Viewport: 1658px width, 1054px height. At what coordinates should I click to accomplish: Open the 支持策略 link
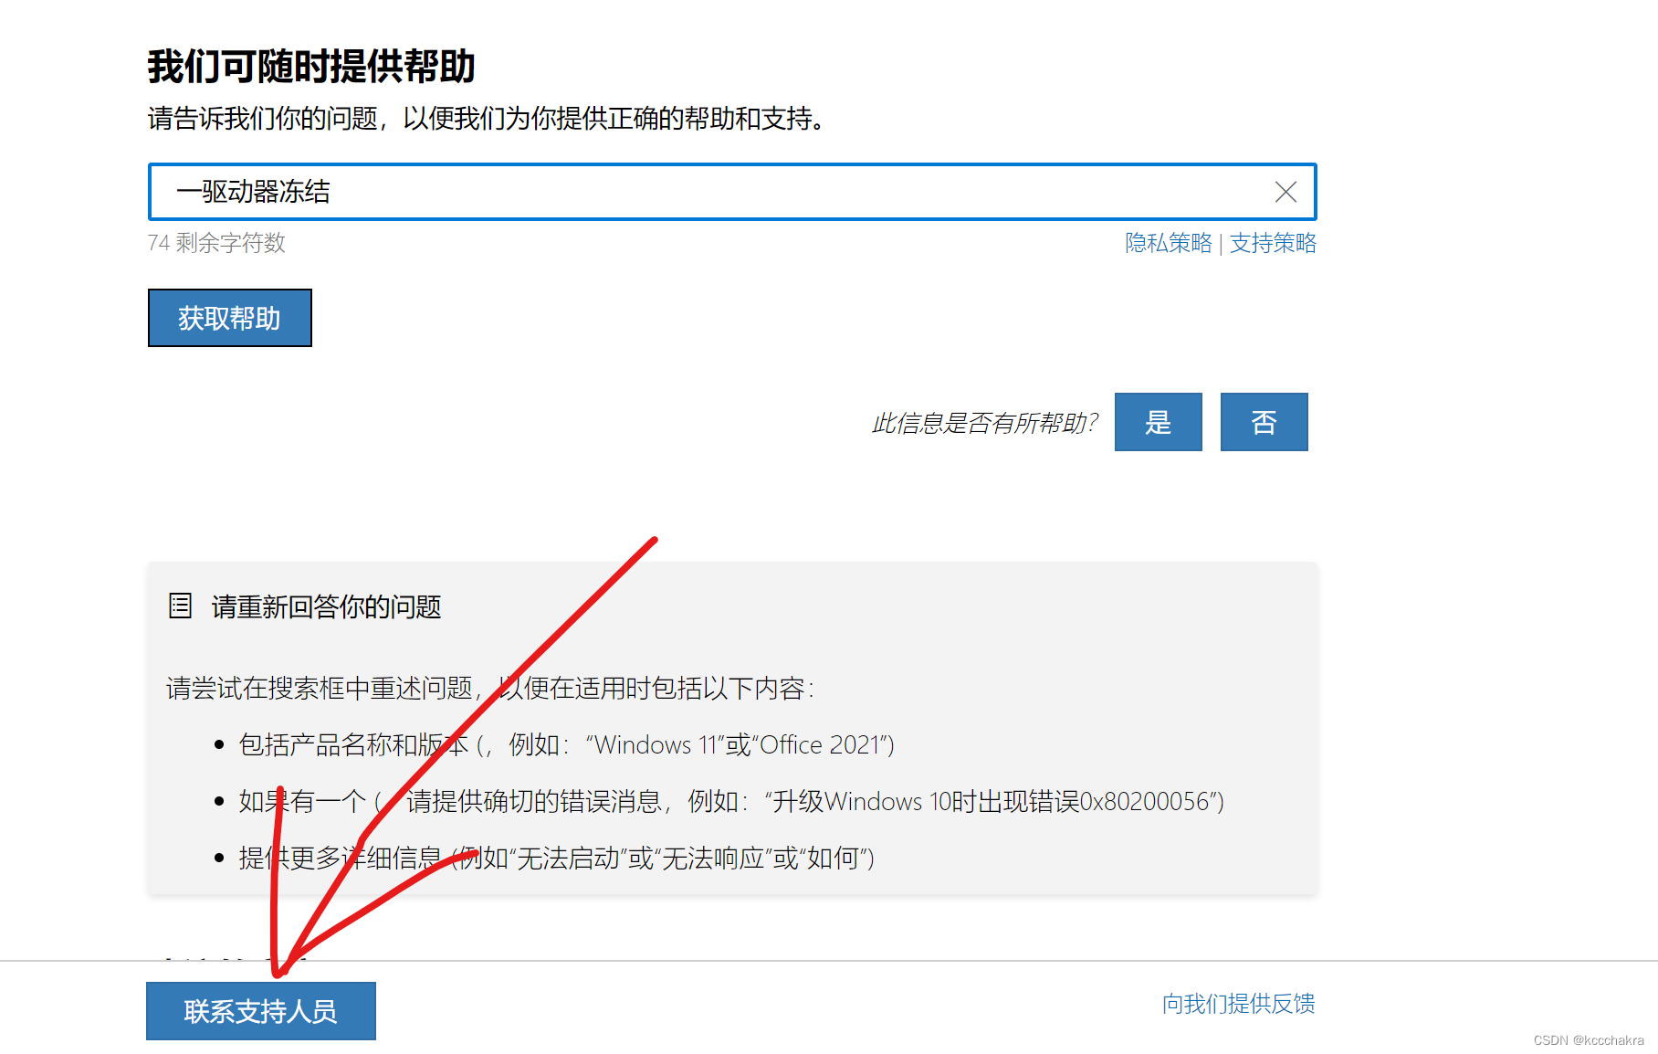tap(1273, 243)
